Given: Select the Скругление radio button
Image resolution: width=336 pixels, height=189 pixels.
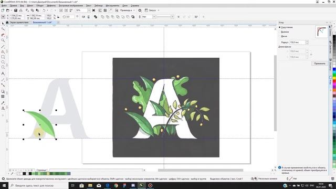Looking at the screenshot, I should tap(280, 27).
